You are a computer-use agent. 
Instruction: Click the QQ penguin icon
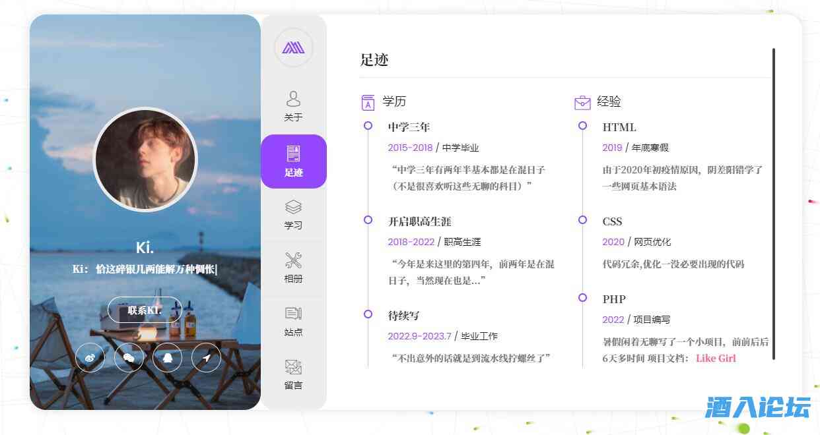click(x=168, y=358)
